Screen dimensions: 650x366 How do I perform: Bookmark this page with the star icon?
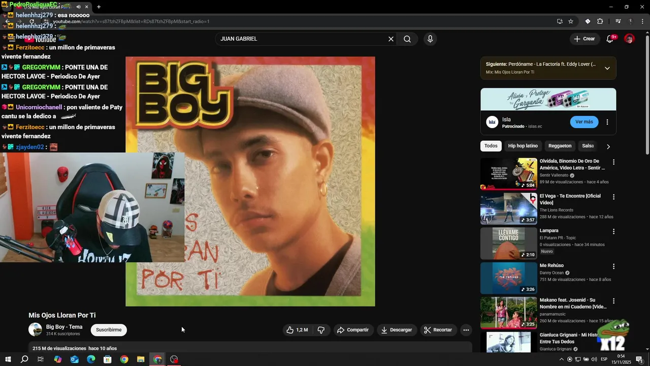point(571,21)
